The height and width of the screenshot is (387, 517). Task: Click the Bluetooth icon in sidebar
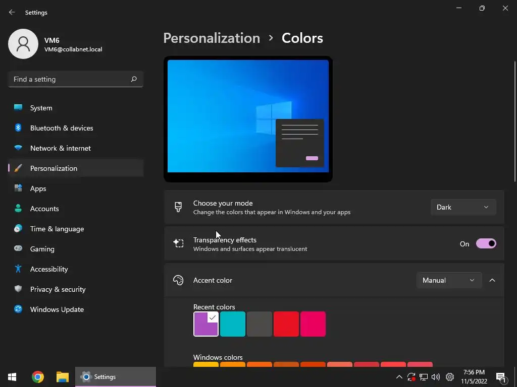click(18, 127)
